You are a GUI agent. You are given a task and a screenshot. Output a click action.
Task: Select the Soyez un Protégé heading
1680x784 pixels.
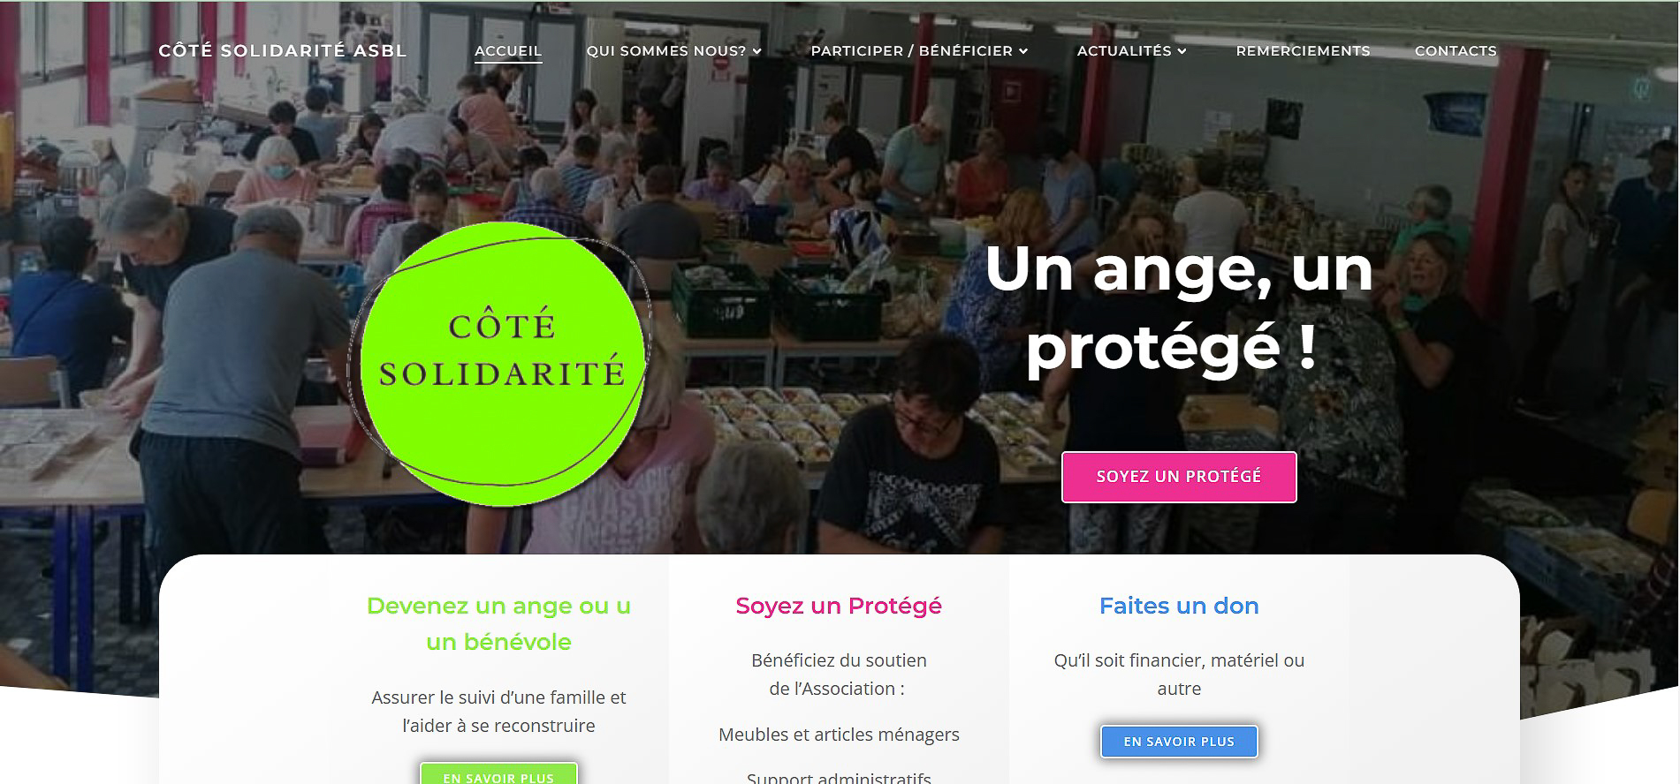pyautogui.click(x=839, y=606)
